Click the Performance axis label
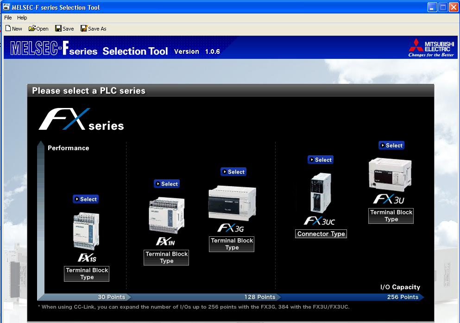Viewport: 460px width, 323px height. [x=69, y=148]
